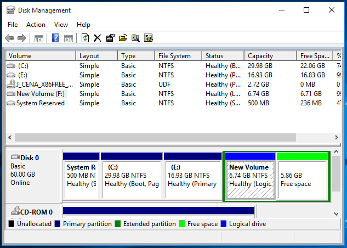Select the System Reserved 500 MB partition block
Image resolution: width=347 pixels, height=248 pixels.
click(81, 176)
